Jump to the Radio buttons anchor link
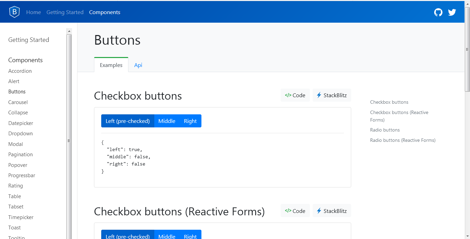 pos(385,130)
